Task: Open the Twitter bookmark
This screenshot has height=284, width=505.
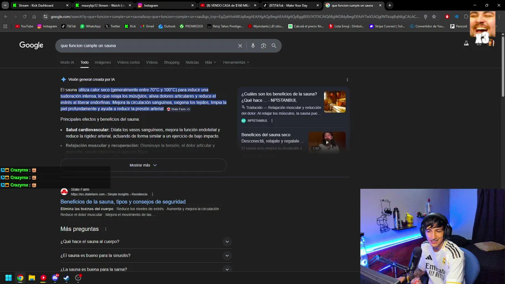Action: pyautogui.click(x=113, y=26)
